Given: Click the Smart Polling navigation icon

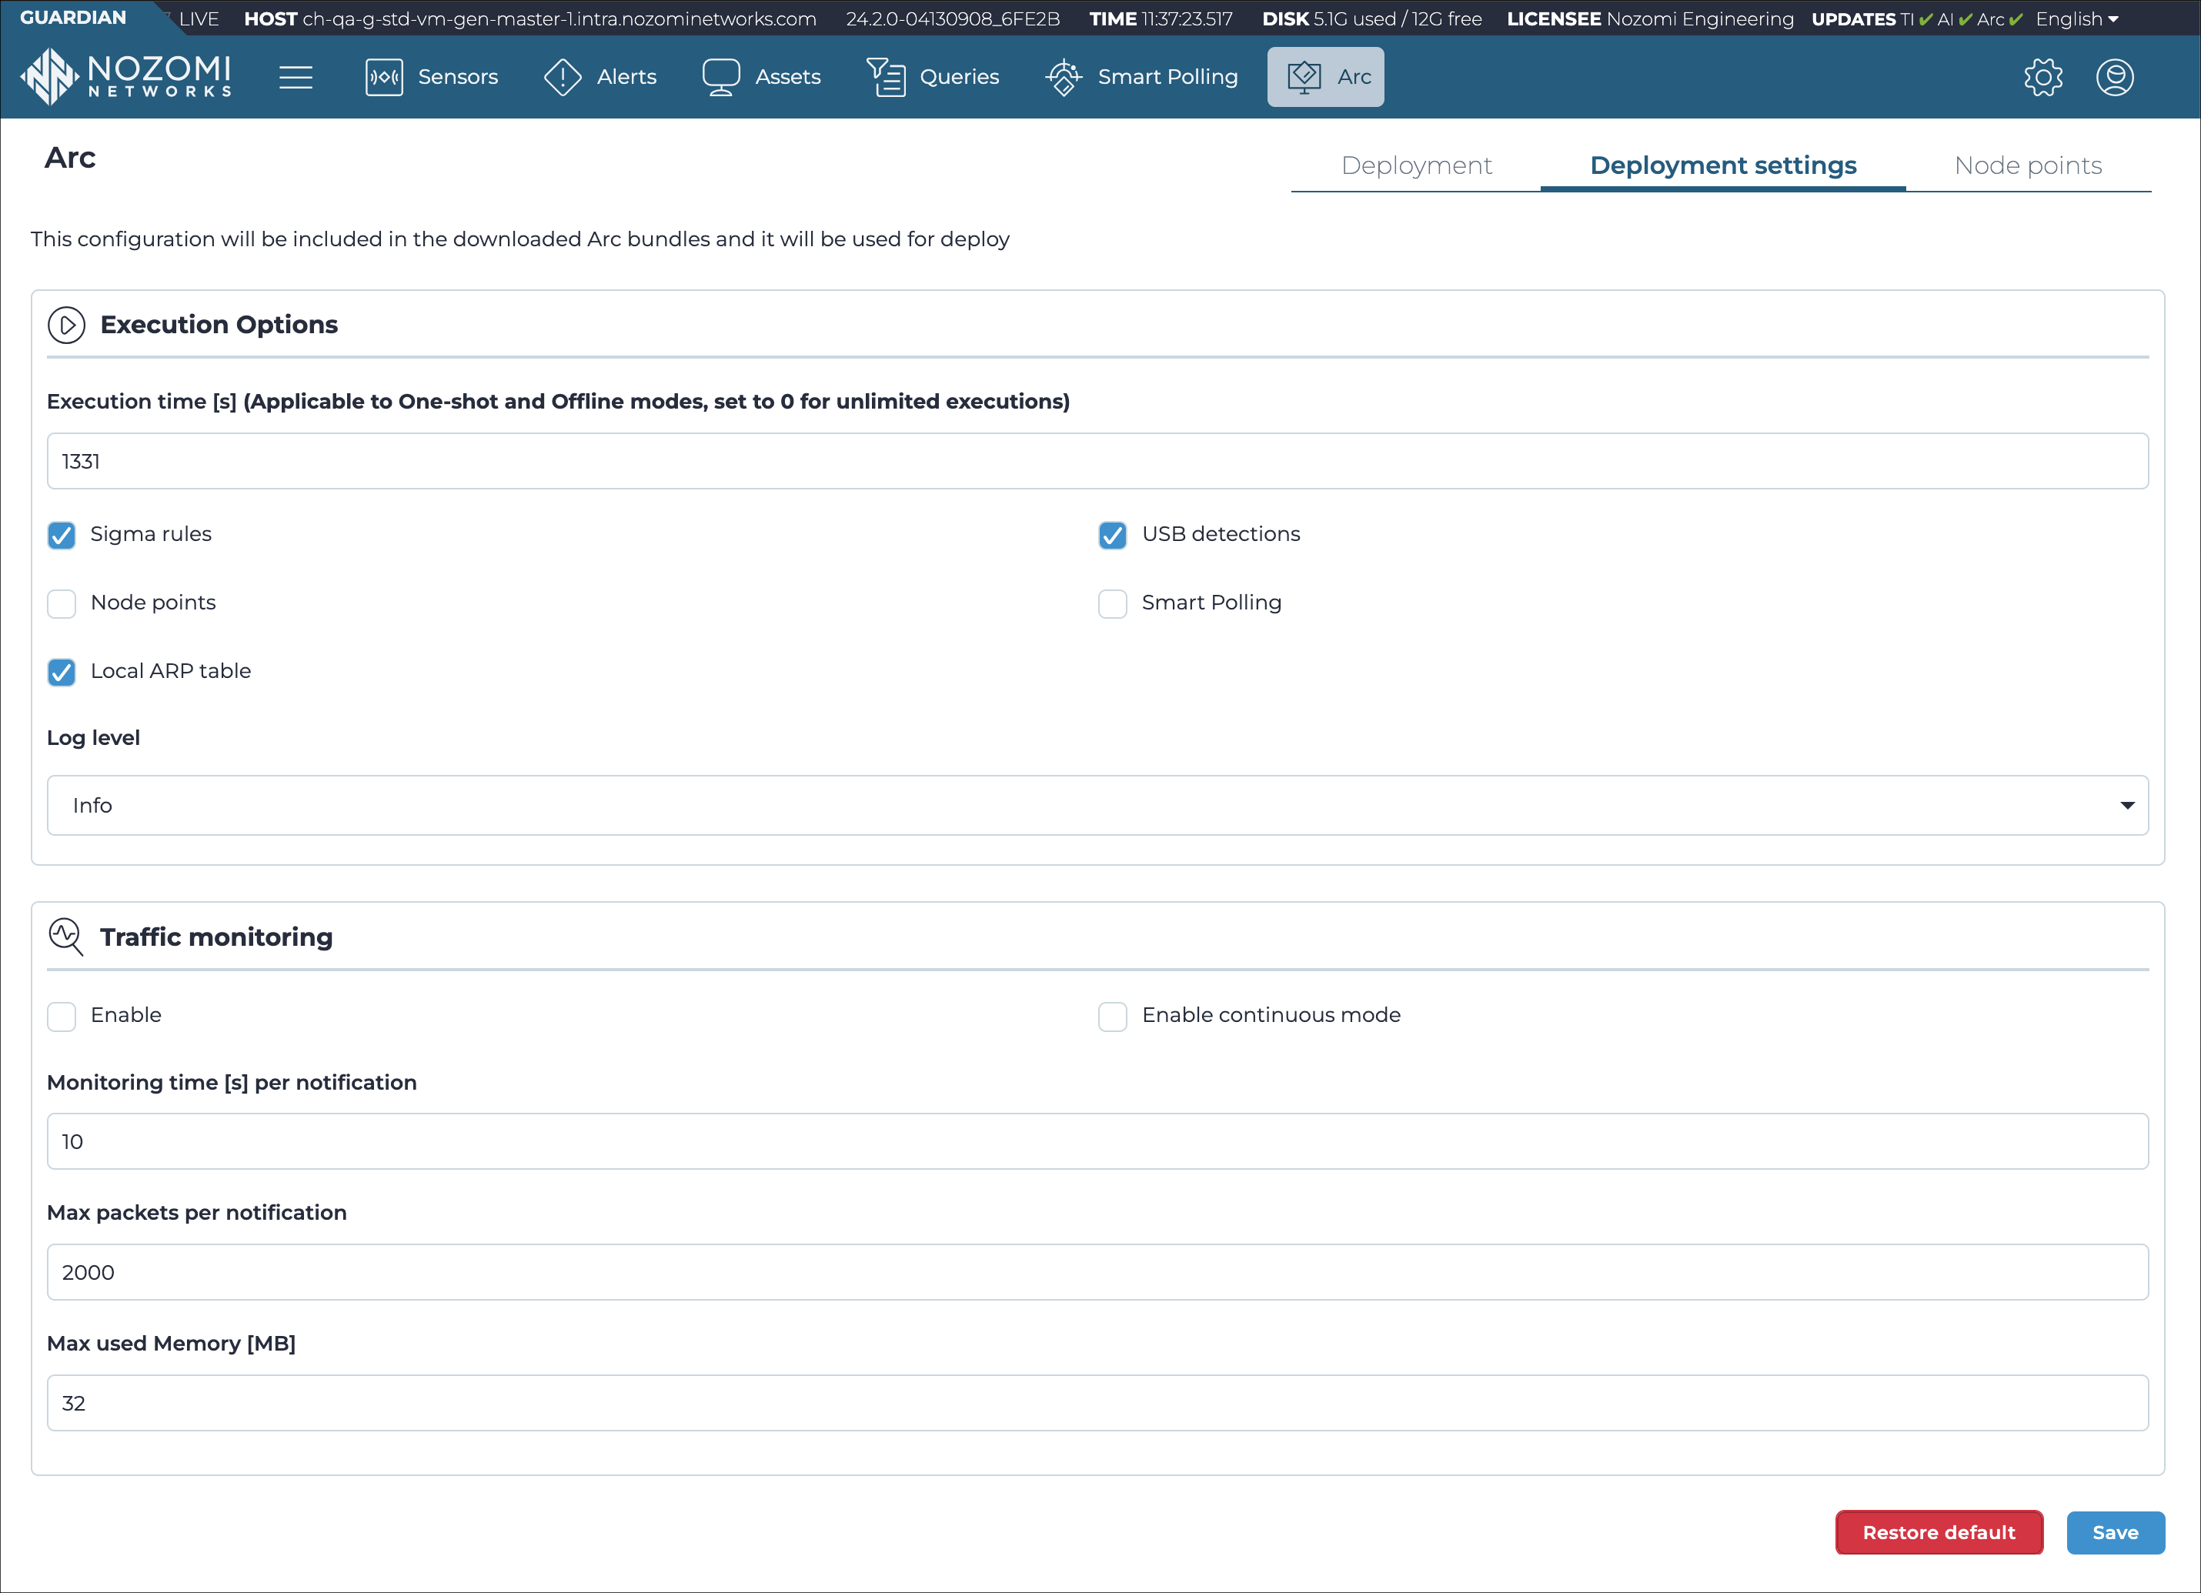Looking at the screenshot, I should pyautogui.click(x=1063, y=77).
